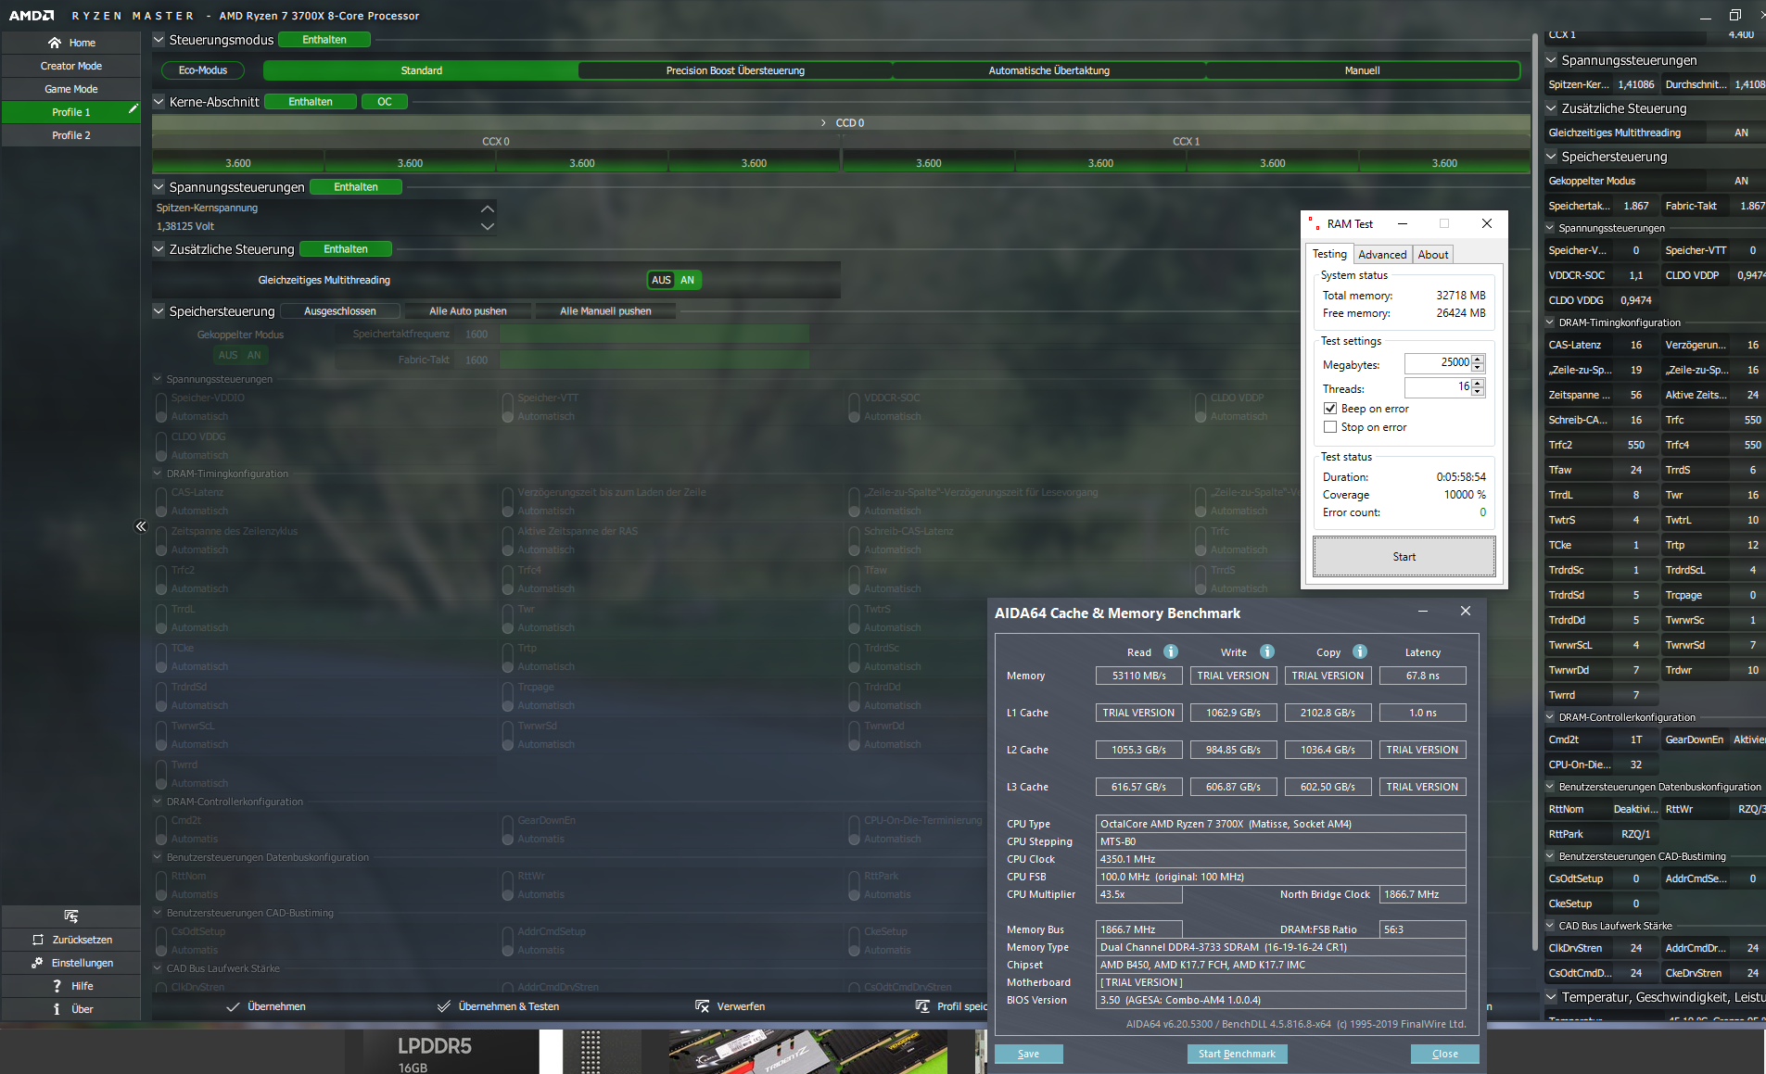1766x1074 pixels.
Task: Toggle the OC button in Kerne-Abschnitt
Action: tap(385, 102)
